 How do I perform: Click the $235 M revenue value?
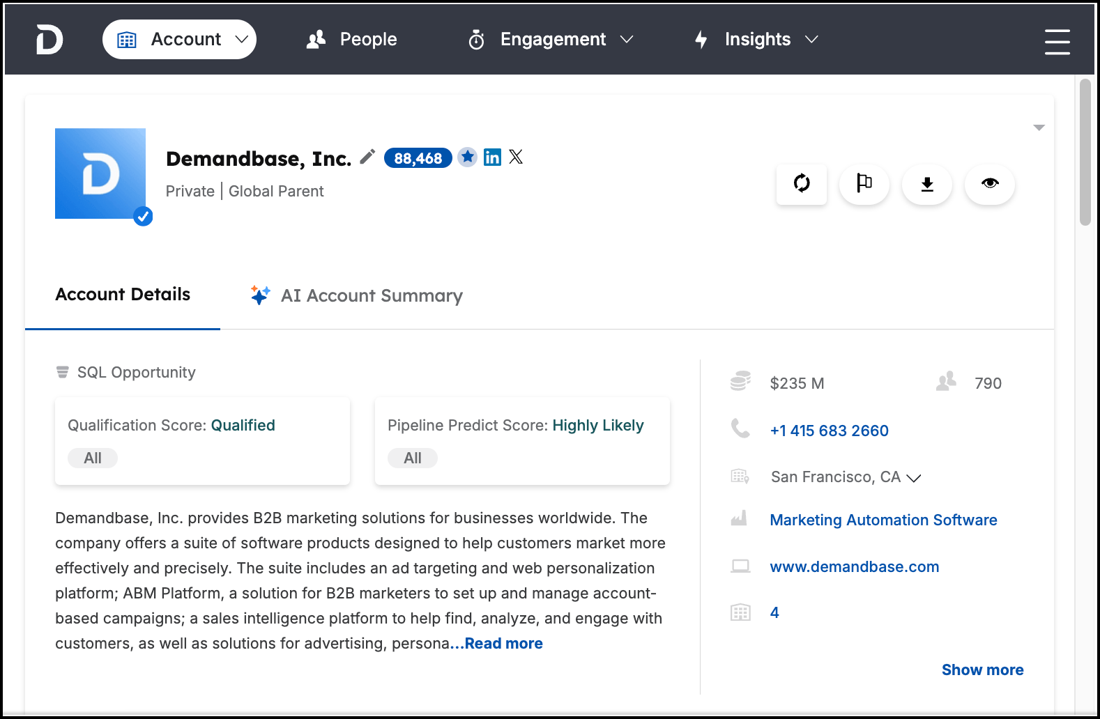tap(797, 383)
